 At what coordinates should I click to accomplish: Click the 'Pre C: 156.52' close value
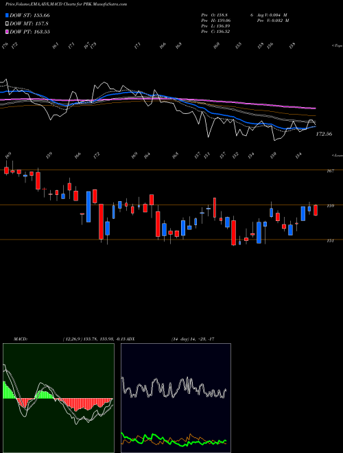[215, 32]
